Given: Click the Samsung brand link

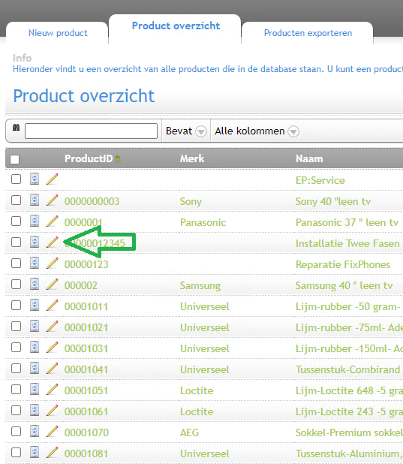Looking at the screenshot, I should 200,285.
